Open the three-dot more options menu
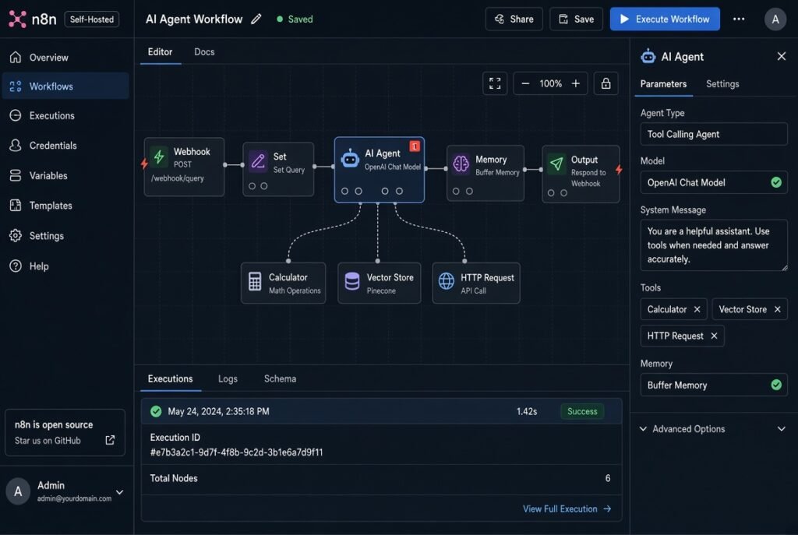 (x=739, y=19)
